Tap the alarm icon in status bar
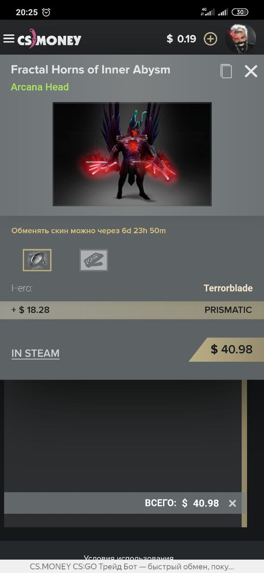Image resolution: width=264 pixels, height=573 pixels. click(46, 12)
